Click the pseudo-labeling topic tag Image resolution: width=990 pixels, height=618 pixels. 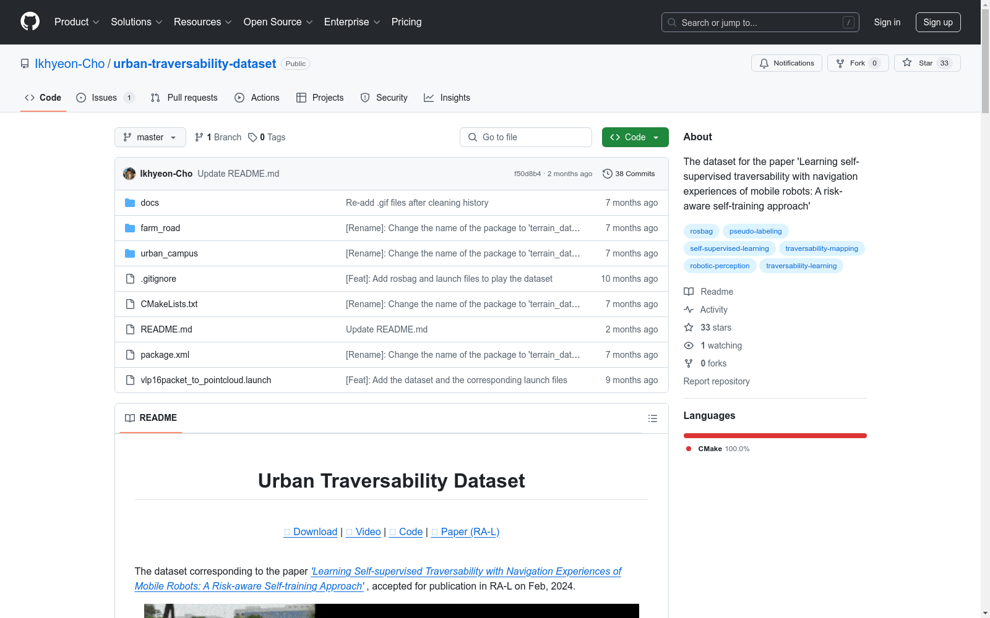[755, 231]
